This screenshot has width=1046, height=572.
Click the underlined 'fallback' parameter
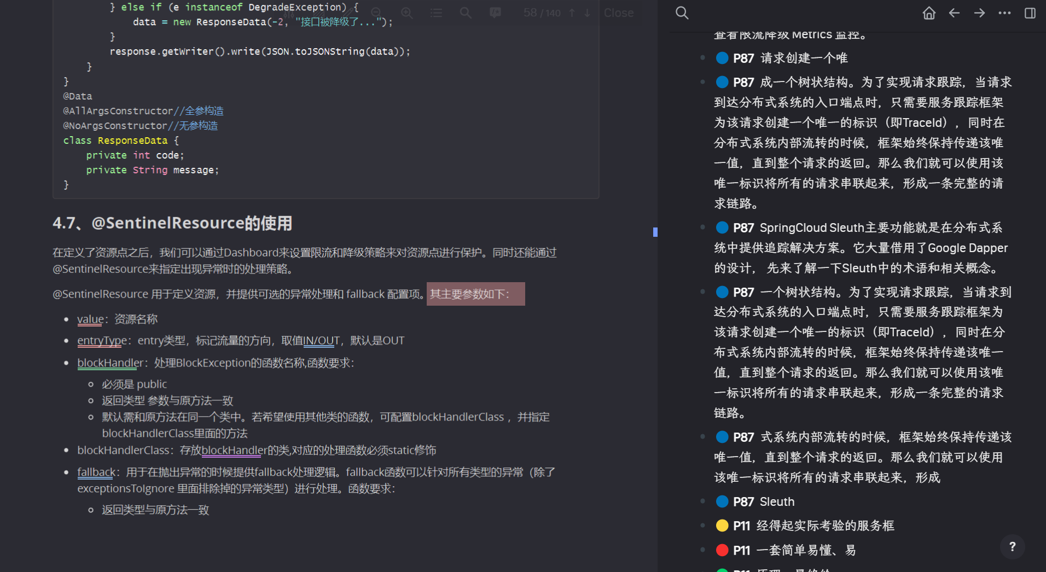click(x=96, y=472)
